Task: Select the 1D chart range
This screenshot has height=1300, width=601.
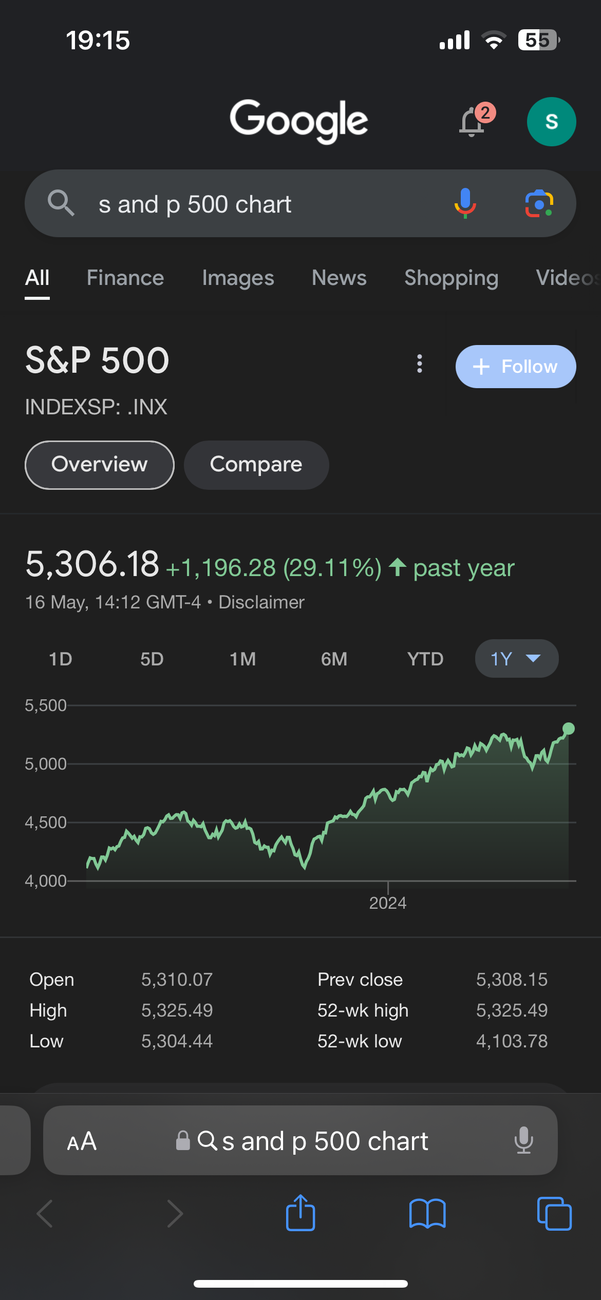Action: point(61,659)
